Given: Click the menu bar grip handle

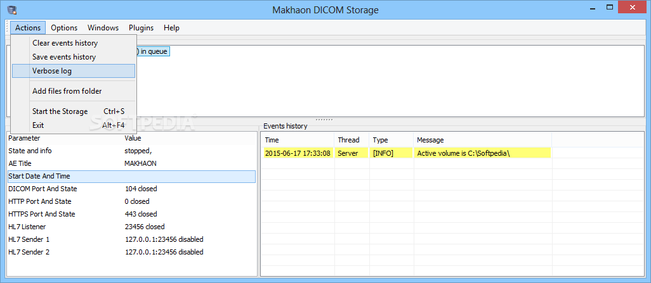Looking at the screenshot, I should pyautogui.click(x=7, y=28).
